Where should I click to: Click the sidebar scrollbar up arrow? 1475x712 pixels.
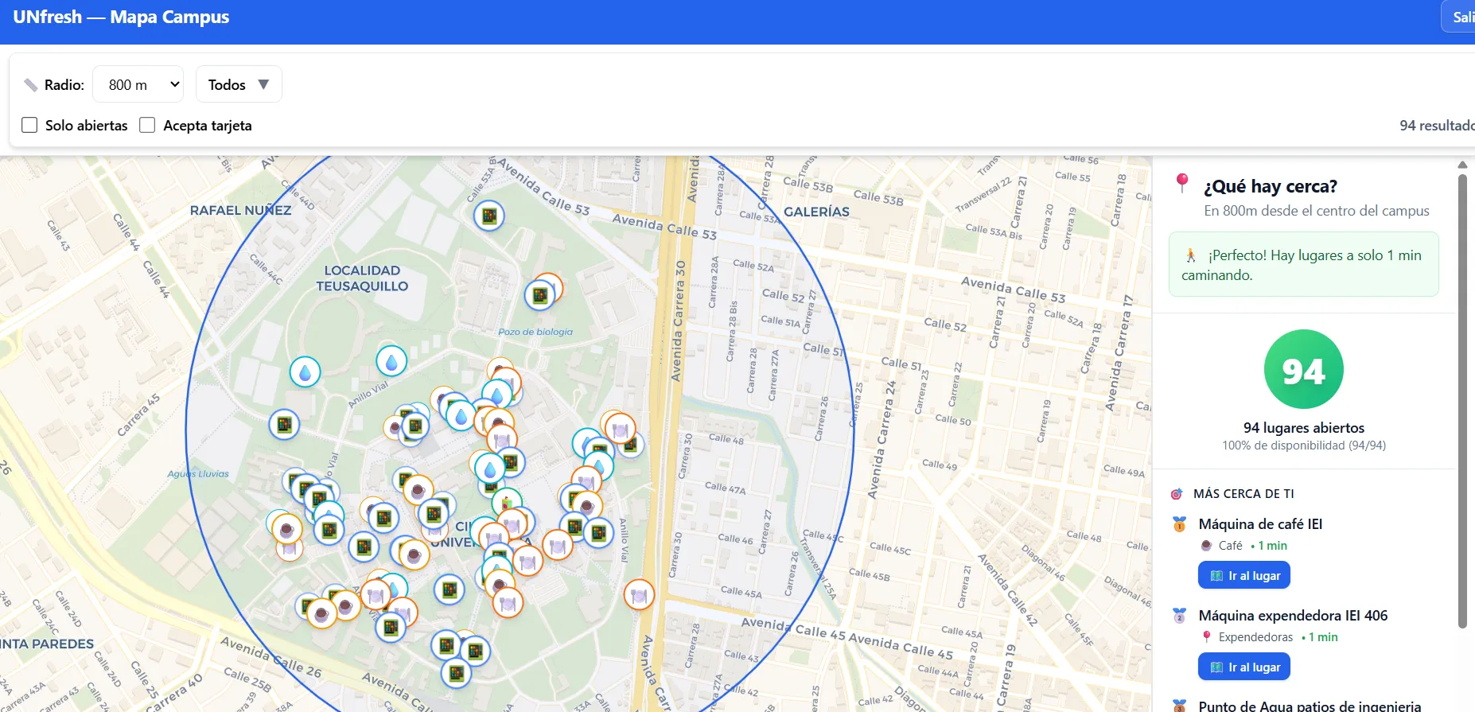(x=1461, y=165)
